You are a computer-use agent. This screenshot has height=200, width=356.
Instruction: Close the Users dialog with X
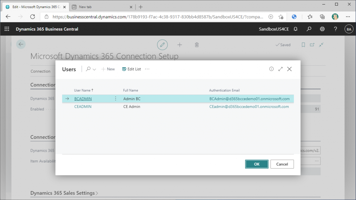click(x=289, y=69)
